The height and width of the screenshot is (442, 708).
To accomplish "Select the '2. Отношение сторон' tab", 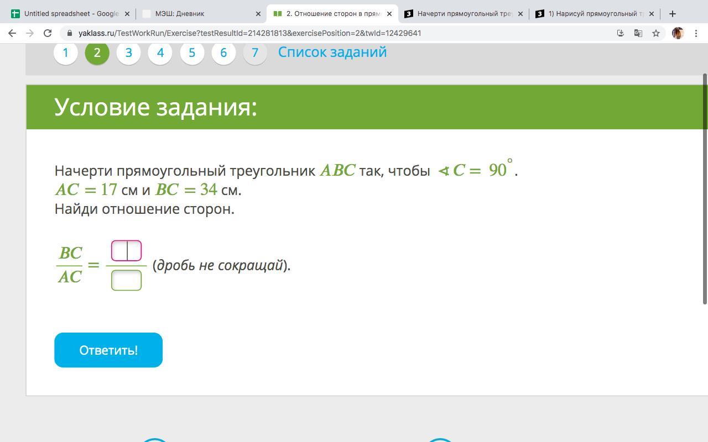I will pyautogui.click(x=332, y=14).
